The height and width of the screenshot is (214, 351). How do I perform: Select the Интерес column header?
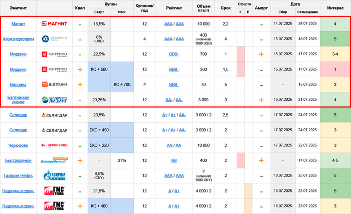(335, 8)
